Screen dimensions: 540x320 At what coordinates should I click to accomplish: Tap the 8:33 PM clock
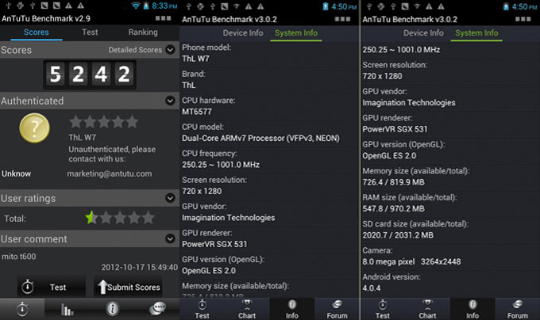click(164, 6)
